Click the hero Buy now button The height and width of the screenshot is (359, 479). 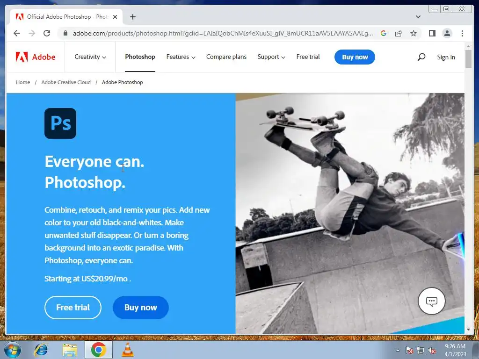140,308
